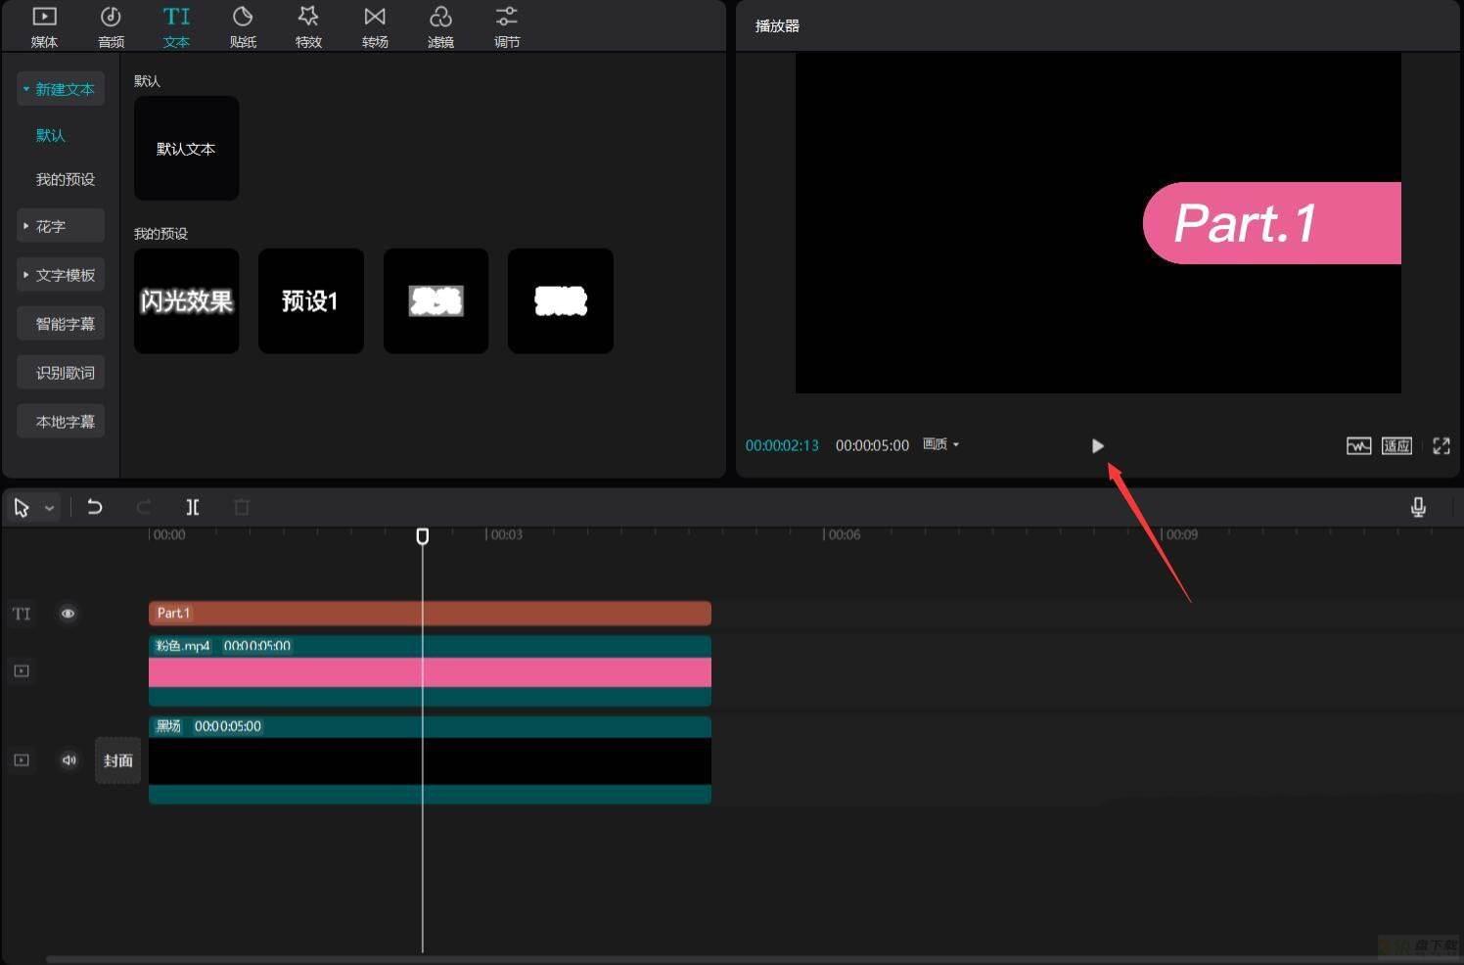Screen dimensions: 1464x965
Task: Open 本地字幕 local subtitles
Action: (60, 422)
